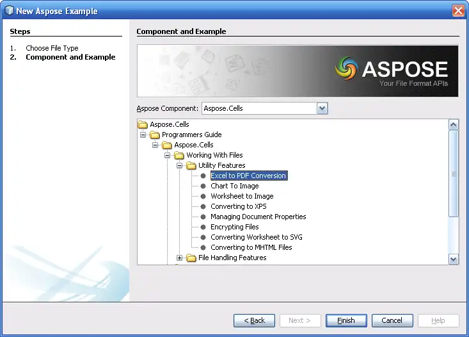The height and width of the screenshot is (337, 469).
Task: Click the bullet icon beside Worksheet to Image
Action: pos(203,196)
